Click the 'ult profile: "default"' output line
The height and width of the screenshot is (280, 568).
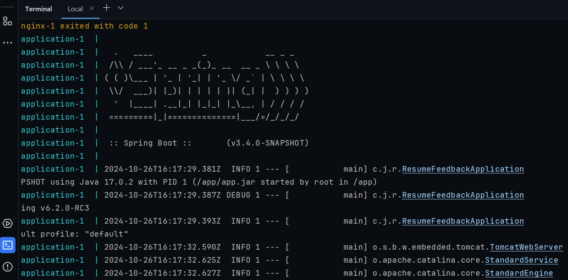coord(75,234)
